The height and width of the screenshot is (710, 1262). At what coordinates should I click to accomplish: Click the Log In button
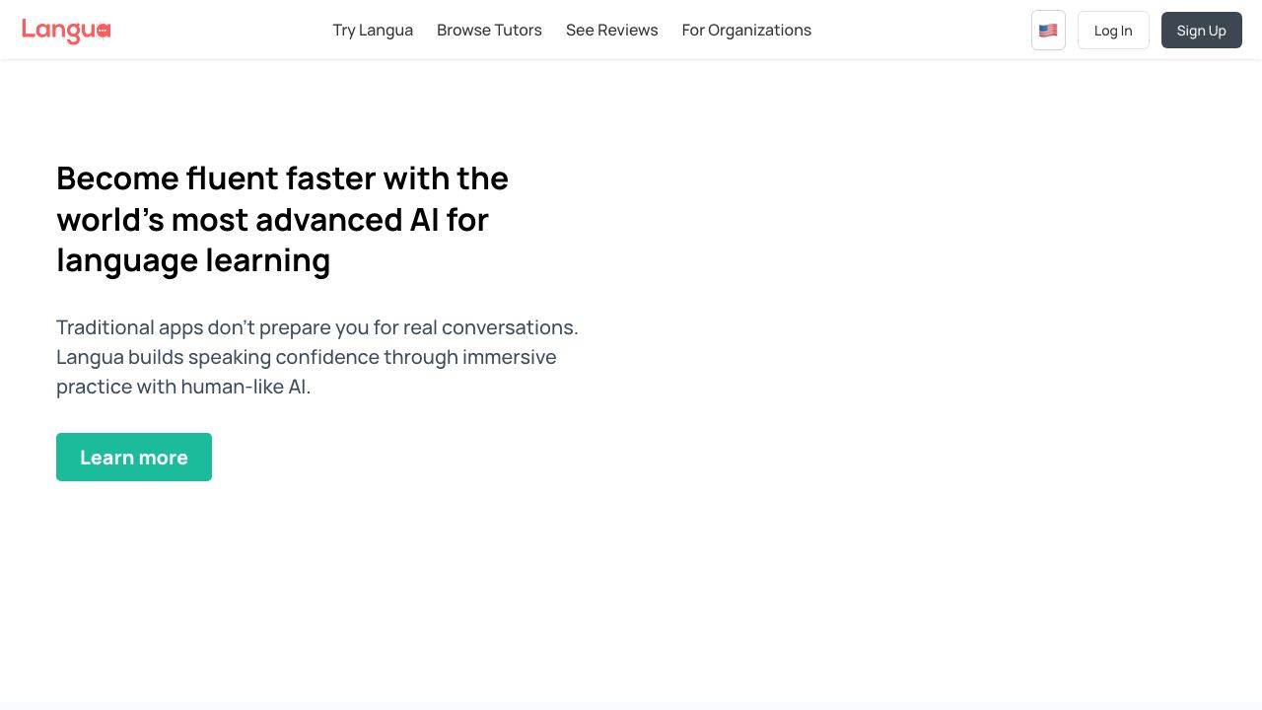tap(1113, 31)
